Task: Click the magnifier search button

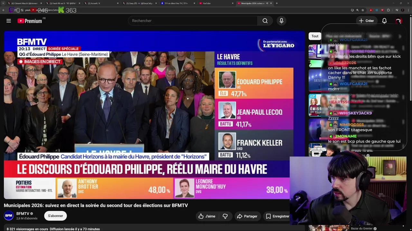Action: coord(265,21)
